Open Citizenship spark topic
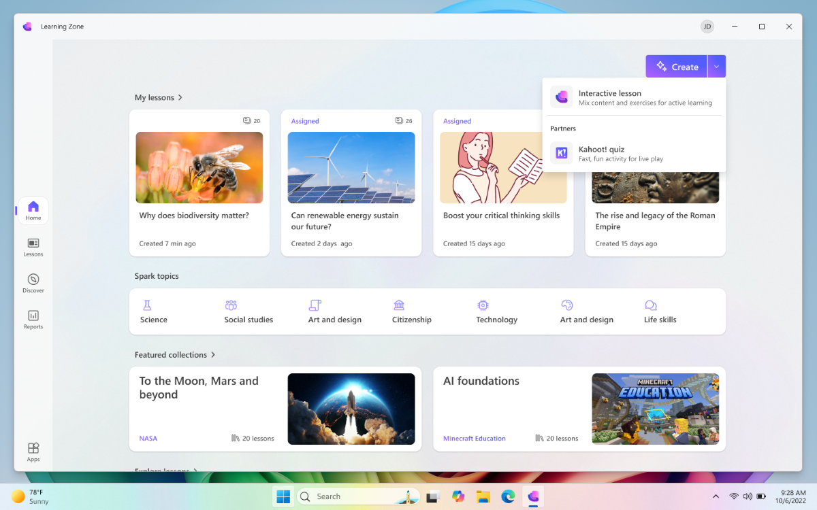Screen dimensions: 817x510 [x=412, y=311]
